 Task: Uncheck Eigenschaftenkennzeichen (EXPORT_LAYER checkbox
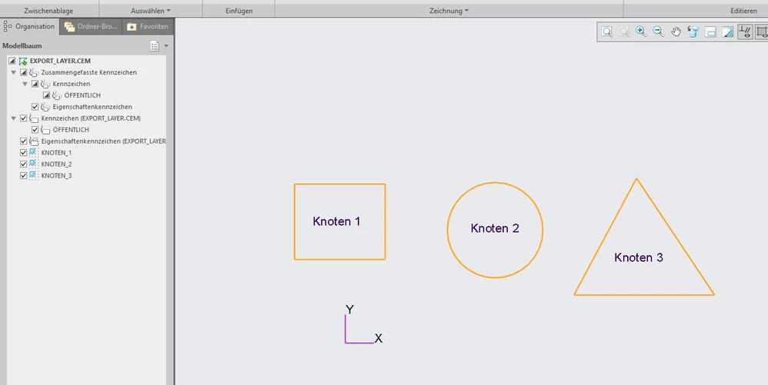tap(24, 141)
